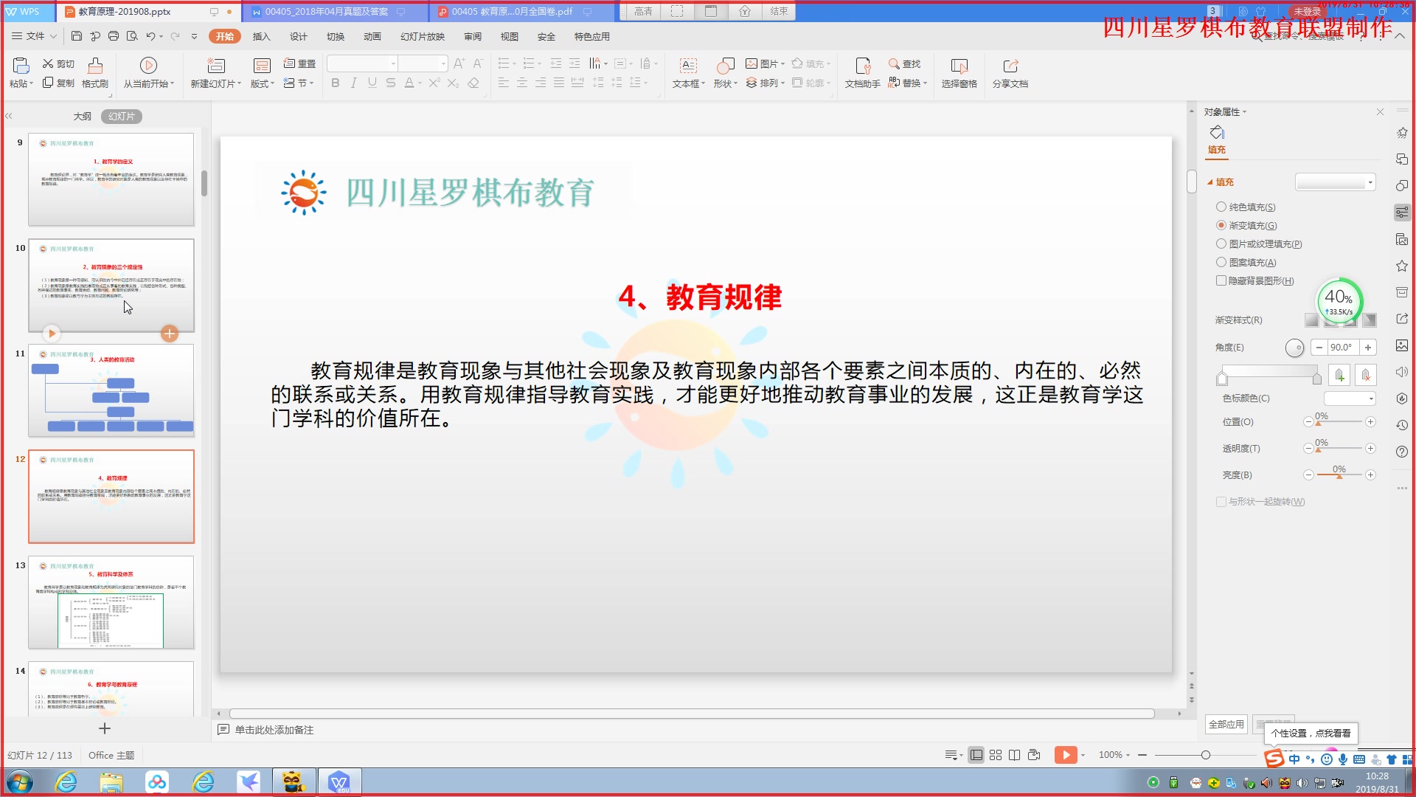The width and height of the screenshot is (1416, 797).
Task: Select slide 13 thumbnail
Action: (x=111, y=602)
